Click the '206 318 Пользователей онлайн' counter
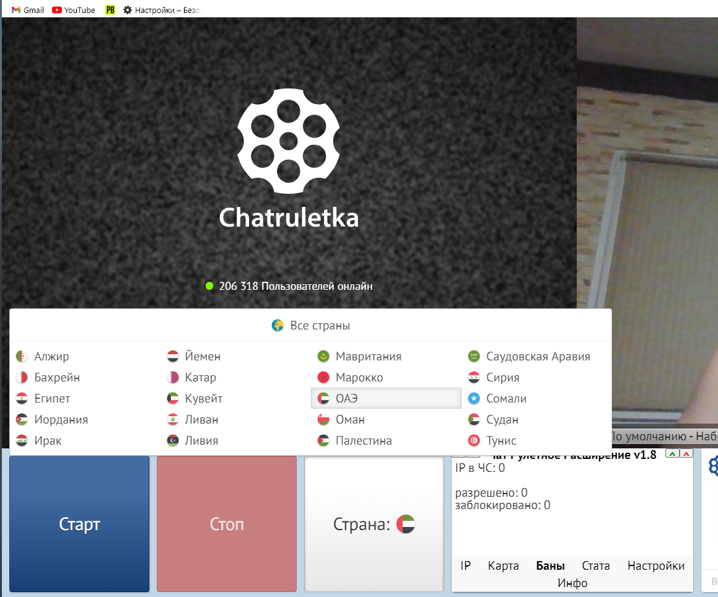This screenshot has height=597, width=718. [289, 286]
